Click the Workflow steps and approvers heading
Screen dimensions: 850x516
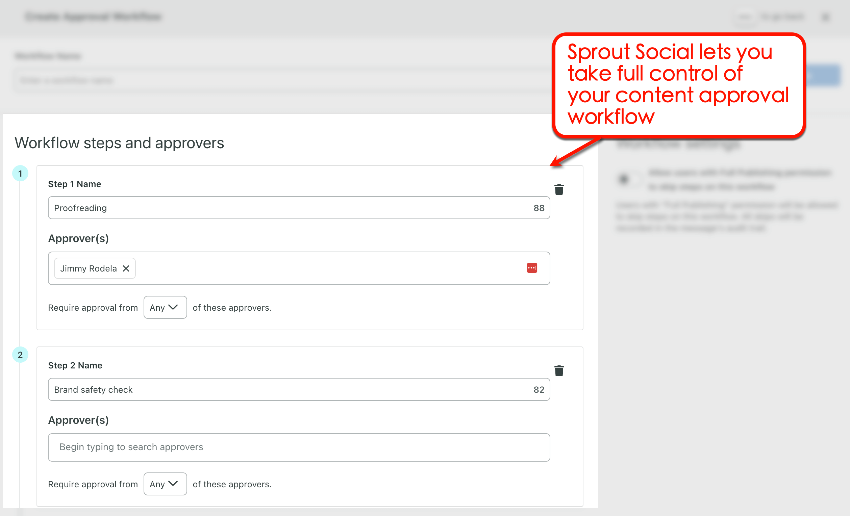pyautogui.click(x=119, y=143)
